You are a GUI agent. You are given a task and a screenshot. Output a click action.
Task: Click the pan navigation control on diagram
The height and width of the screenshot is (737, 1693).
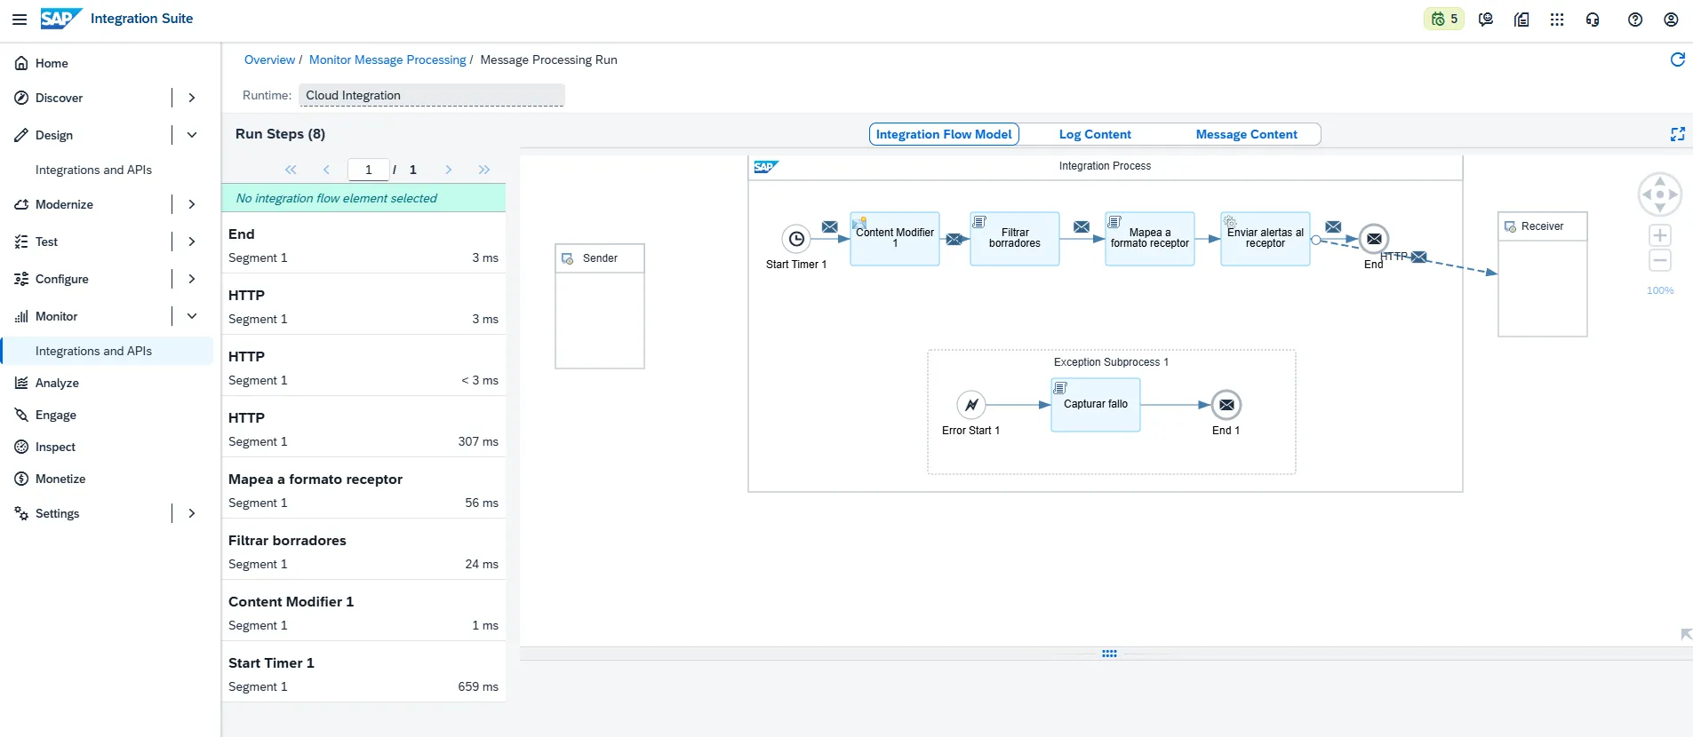1660,194
